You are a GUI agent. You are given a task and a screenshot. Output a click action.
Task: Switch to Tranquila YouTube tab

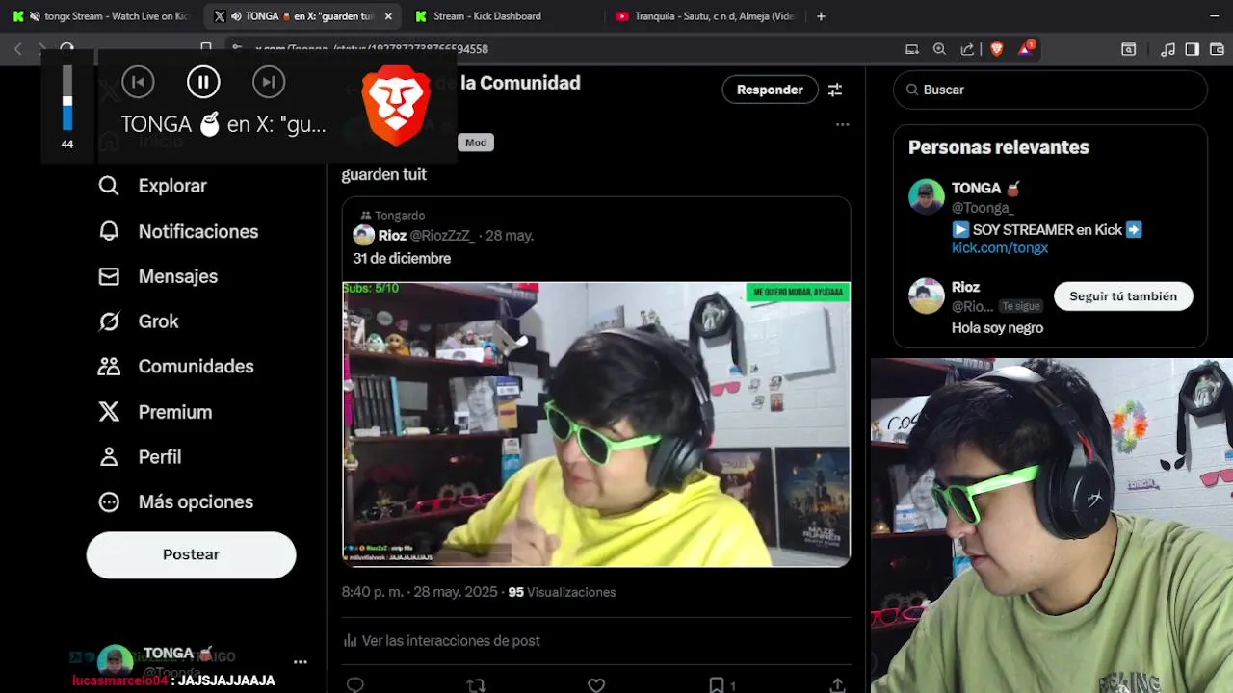tap(707, 16)
